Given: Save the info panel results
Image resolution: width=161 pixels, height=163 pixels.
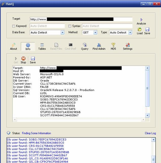Looking at the screenshot, I should click(33, 60).
